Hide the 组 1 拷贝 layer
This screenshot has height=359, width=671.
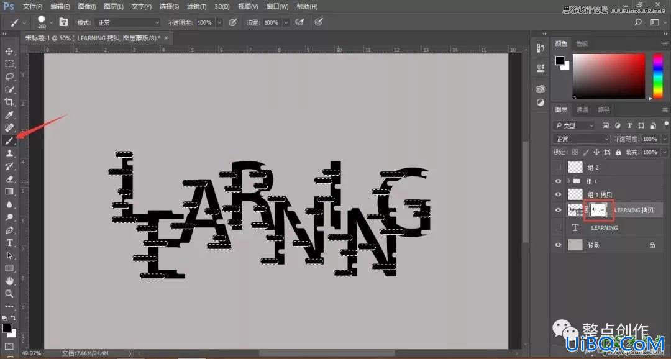tap(558, 194)
